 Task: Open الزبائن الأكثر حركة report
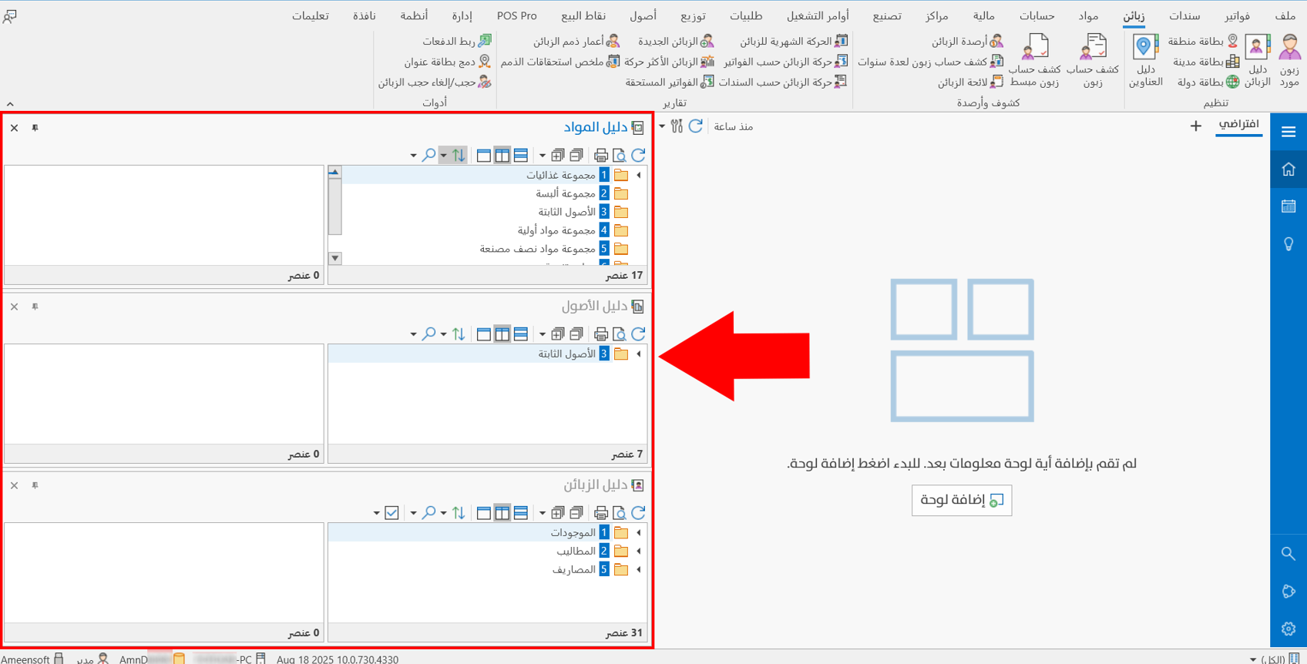(669, 62)
